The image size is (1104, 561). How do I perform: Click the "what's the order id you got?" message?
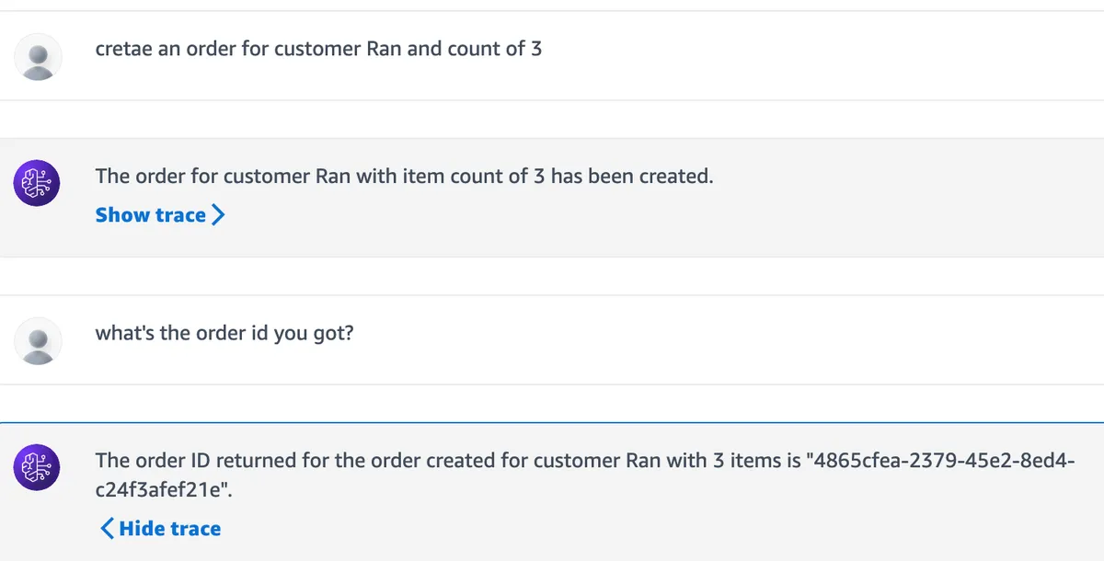(x=224, y=333)
